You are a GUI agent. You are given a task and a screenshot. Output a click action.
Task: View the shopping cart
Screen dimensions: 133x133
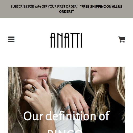tap(122, 39)
